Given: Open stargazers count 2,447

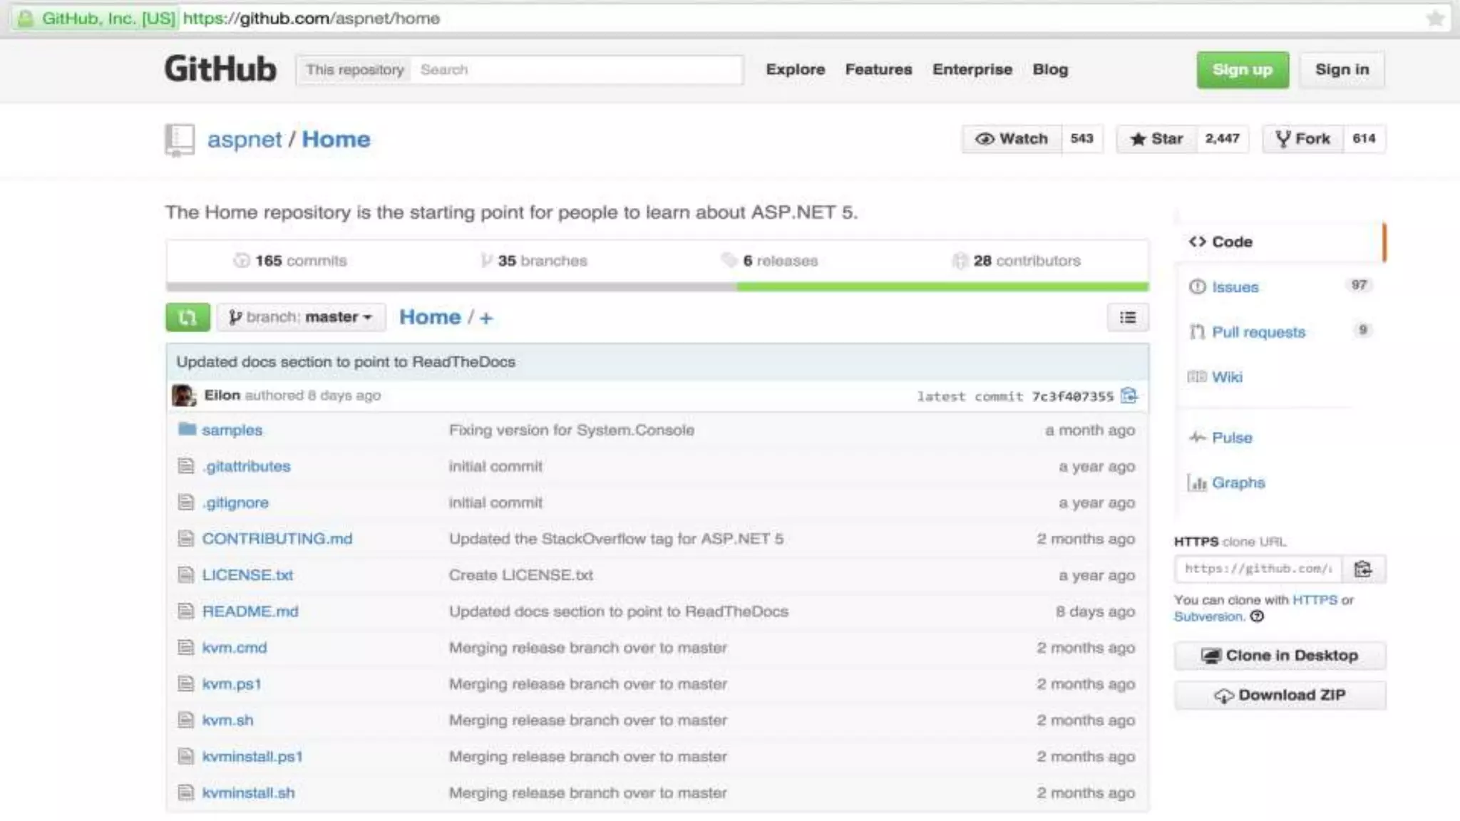Looking at the screenshot, I should [1223, 139].
